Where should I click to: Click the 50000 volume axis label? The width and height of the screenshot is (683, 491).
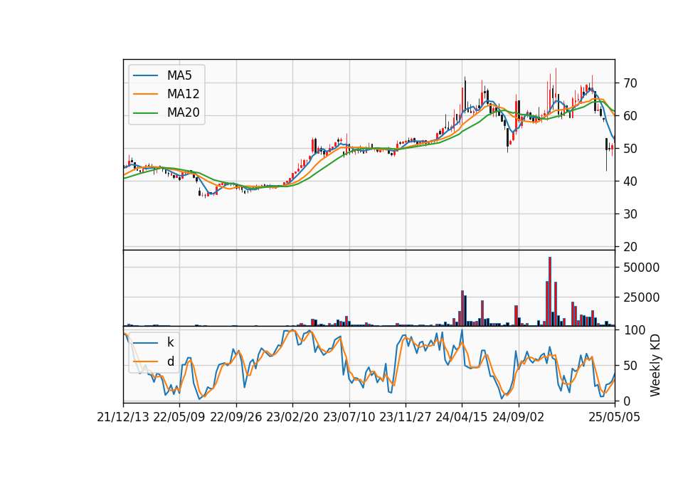641,268
